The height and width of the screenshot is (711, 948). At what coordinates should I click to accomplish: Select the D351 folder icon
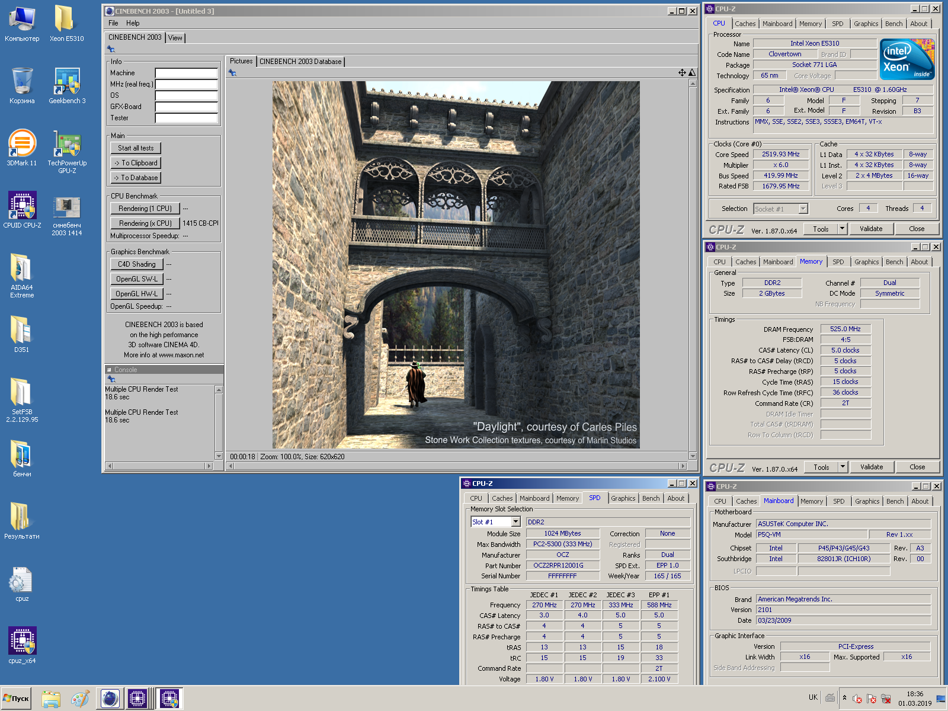[x=22, y=335]
